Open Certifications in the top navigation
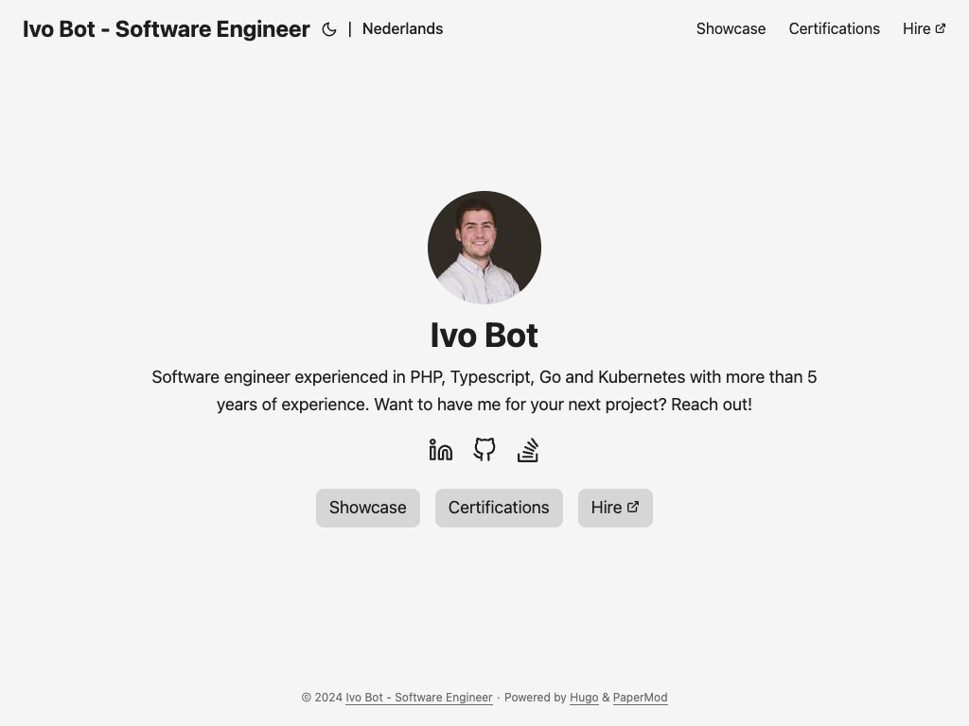Image resolution: width=969 pixels, height=726 pixels. (834, 29)
